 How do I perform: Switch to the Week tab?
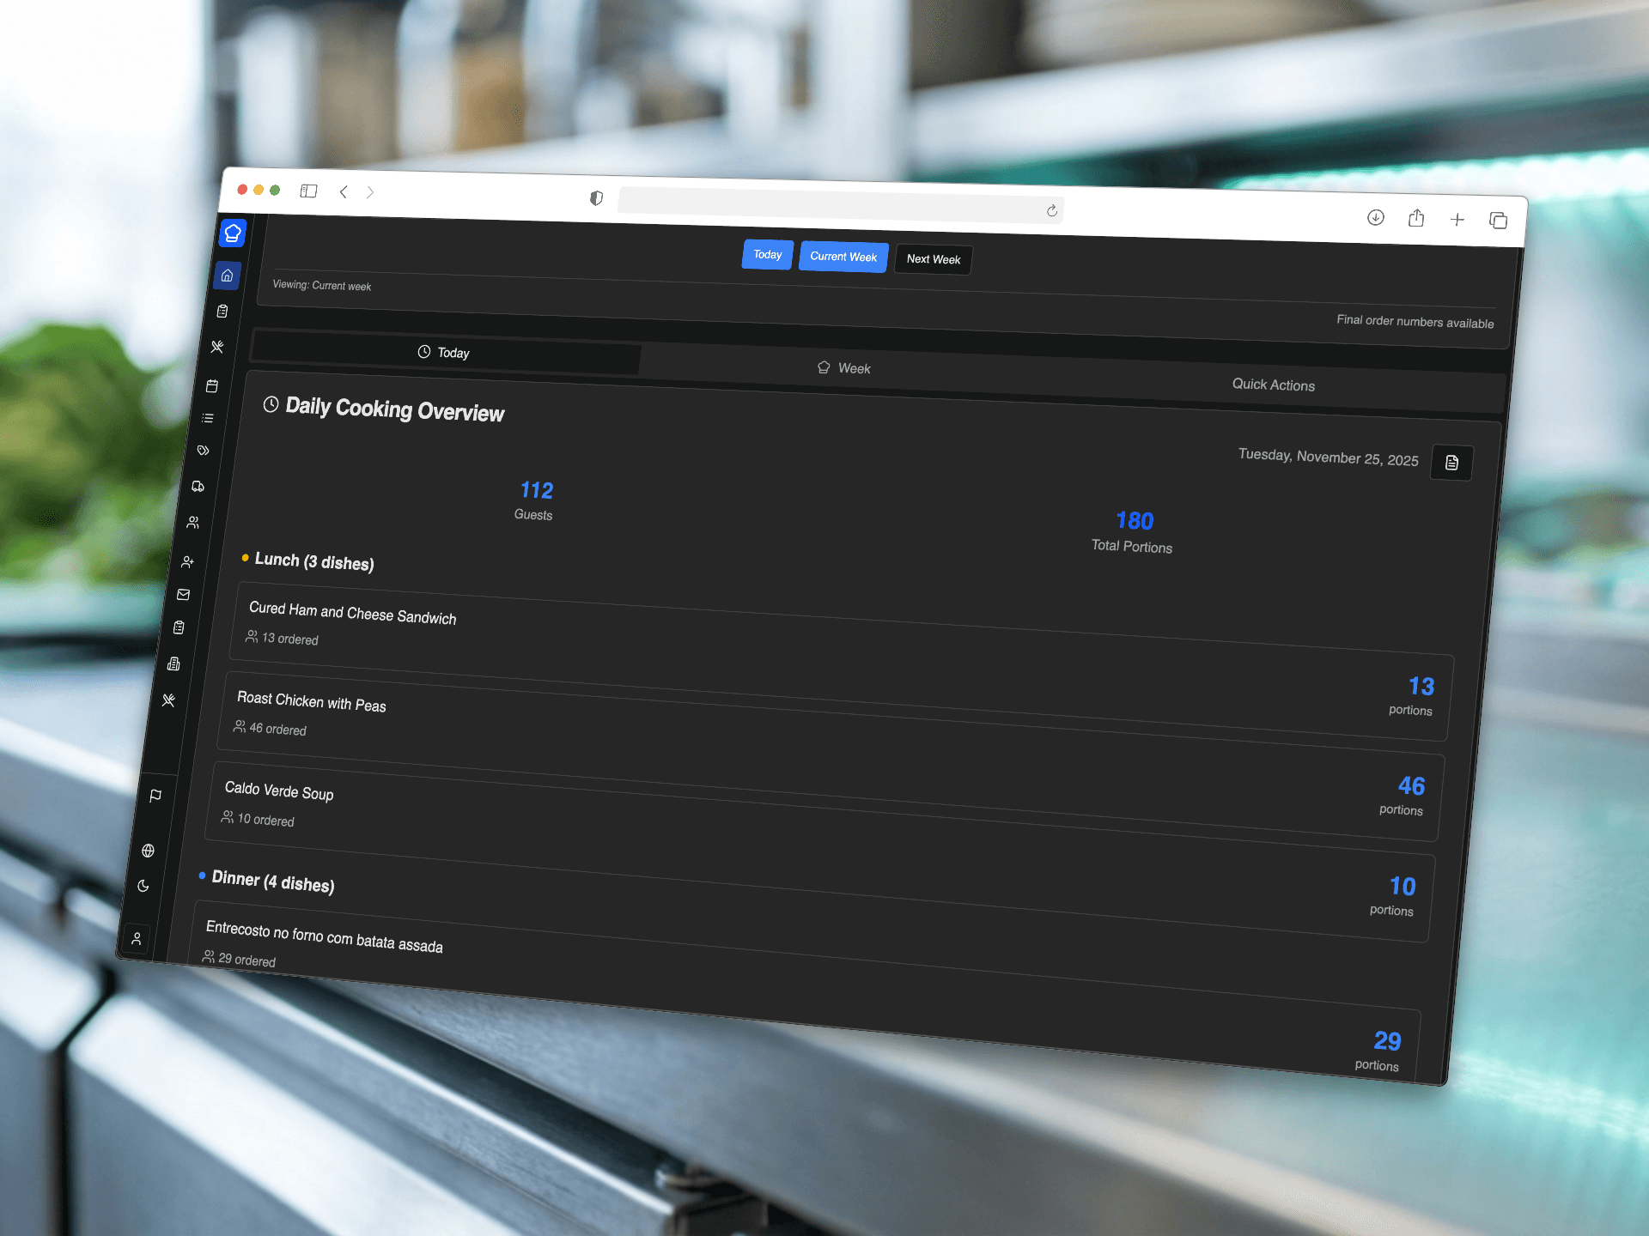click(x=843, y=367)
